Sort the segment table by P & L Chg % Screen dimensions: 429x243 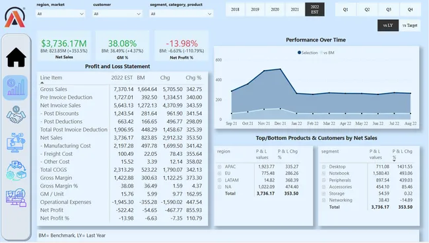pos(402,155)
